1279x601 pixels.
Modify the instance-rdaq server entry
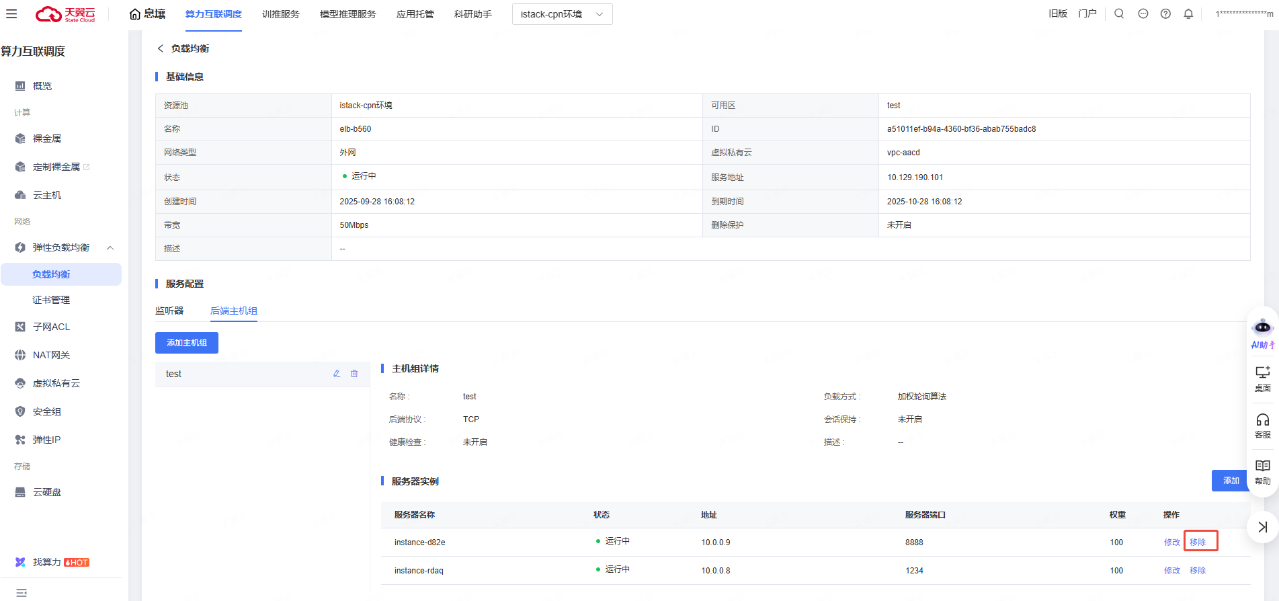(x=1171, y=570)
